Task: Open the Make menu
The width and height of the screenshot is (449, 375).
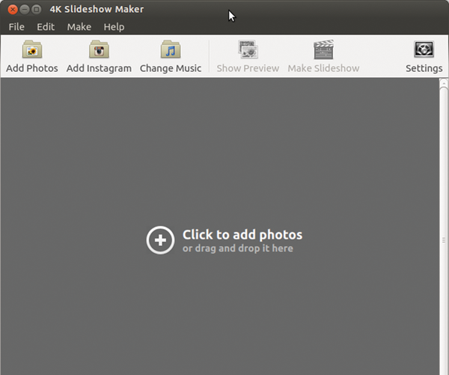Action: 79,27
